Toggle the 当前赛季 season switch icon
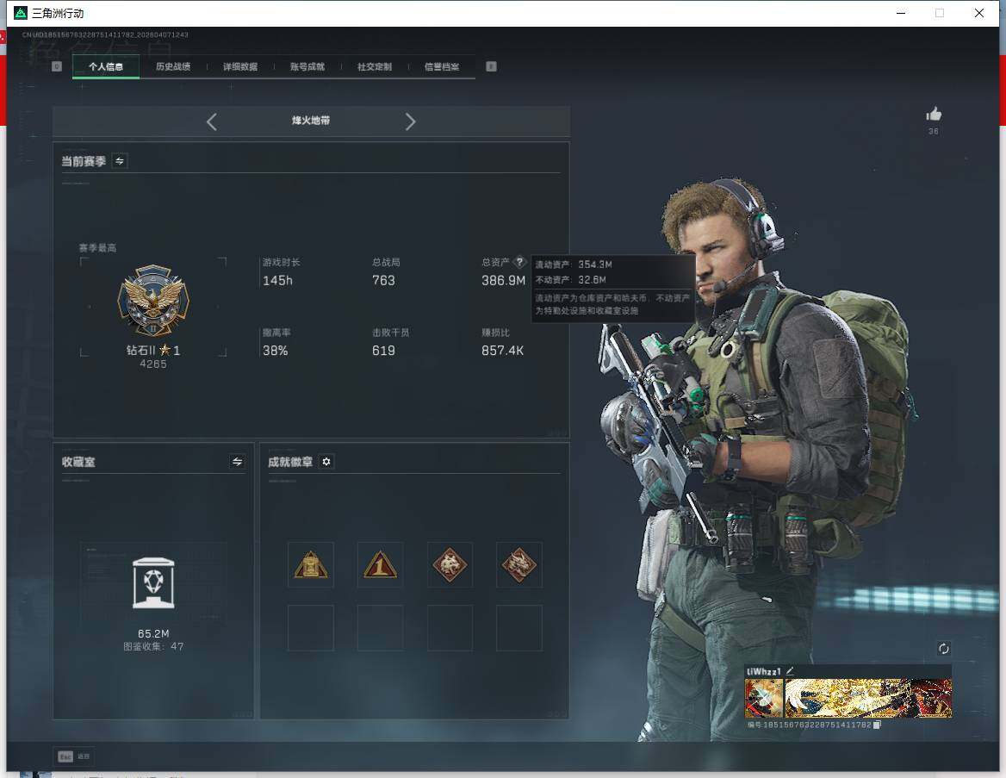The width and height of the screenshot is (1006, 778). [120, 160]
